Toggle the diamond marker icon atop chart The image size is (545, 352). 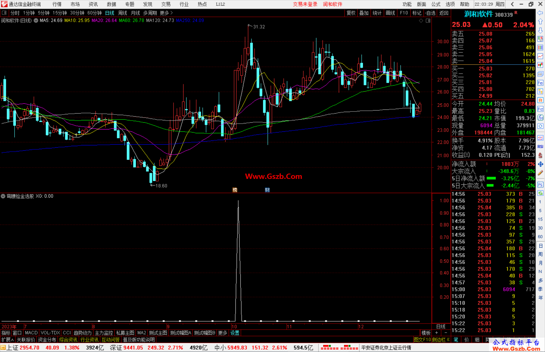pos(421,20)
